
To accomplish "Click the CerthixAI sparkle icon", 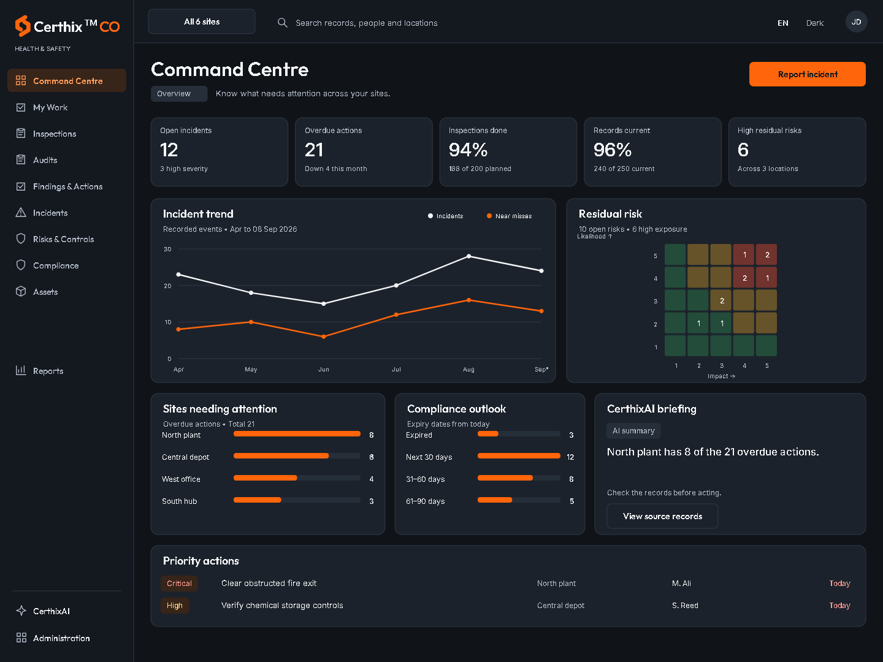I will click(x=21, y=611).
